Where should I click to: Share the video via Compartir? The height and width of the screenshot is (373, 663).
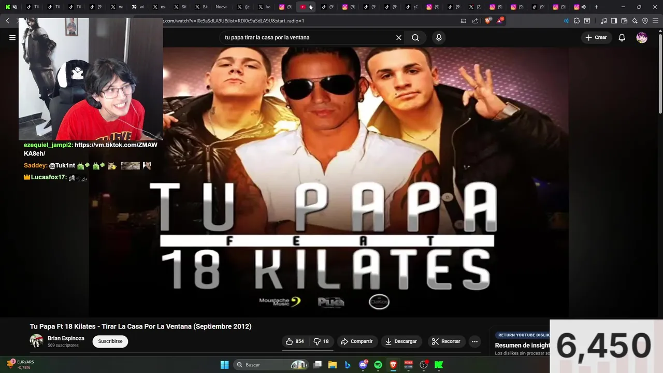[356, 341]
